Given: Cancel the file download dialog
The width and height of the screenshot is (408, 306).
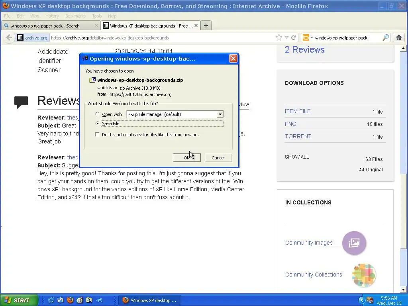Looking at the screenshot, I should (218, 158).
